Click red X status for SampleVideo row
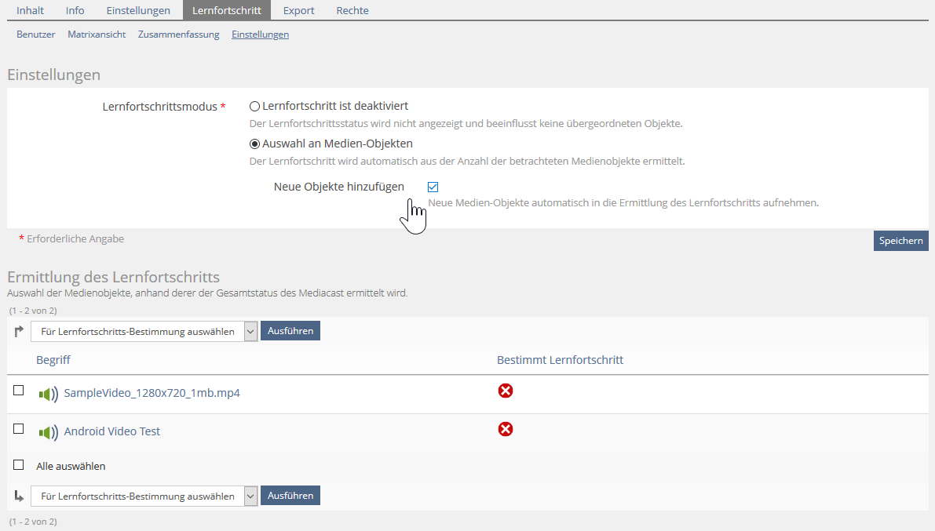The height and width of the screenshot is (531, 935). pos(506,391)
